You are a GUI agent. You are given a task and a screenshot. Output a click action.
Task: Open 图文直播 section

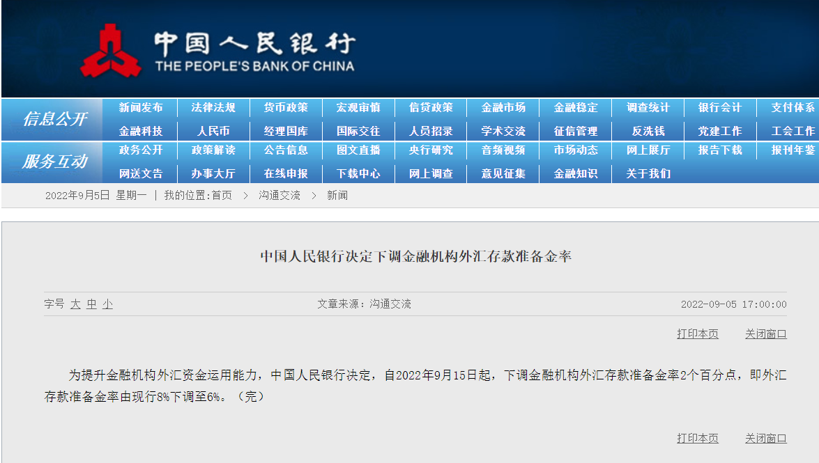358,150
